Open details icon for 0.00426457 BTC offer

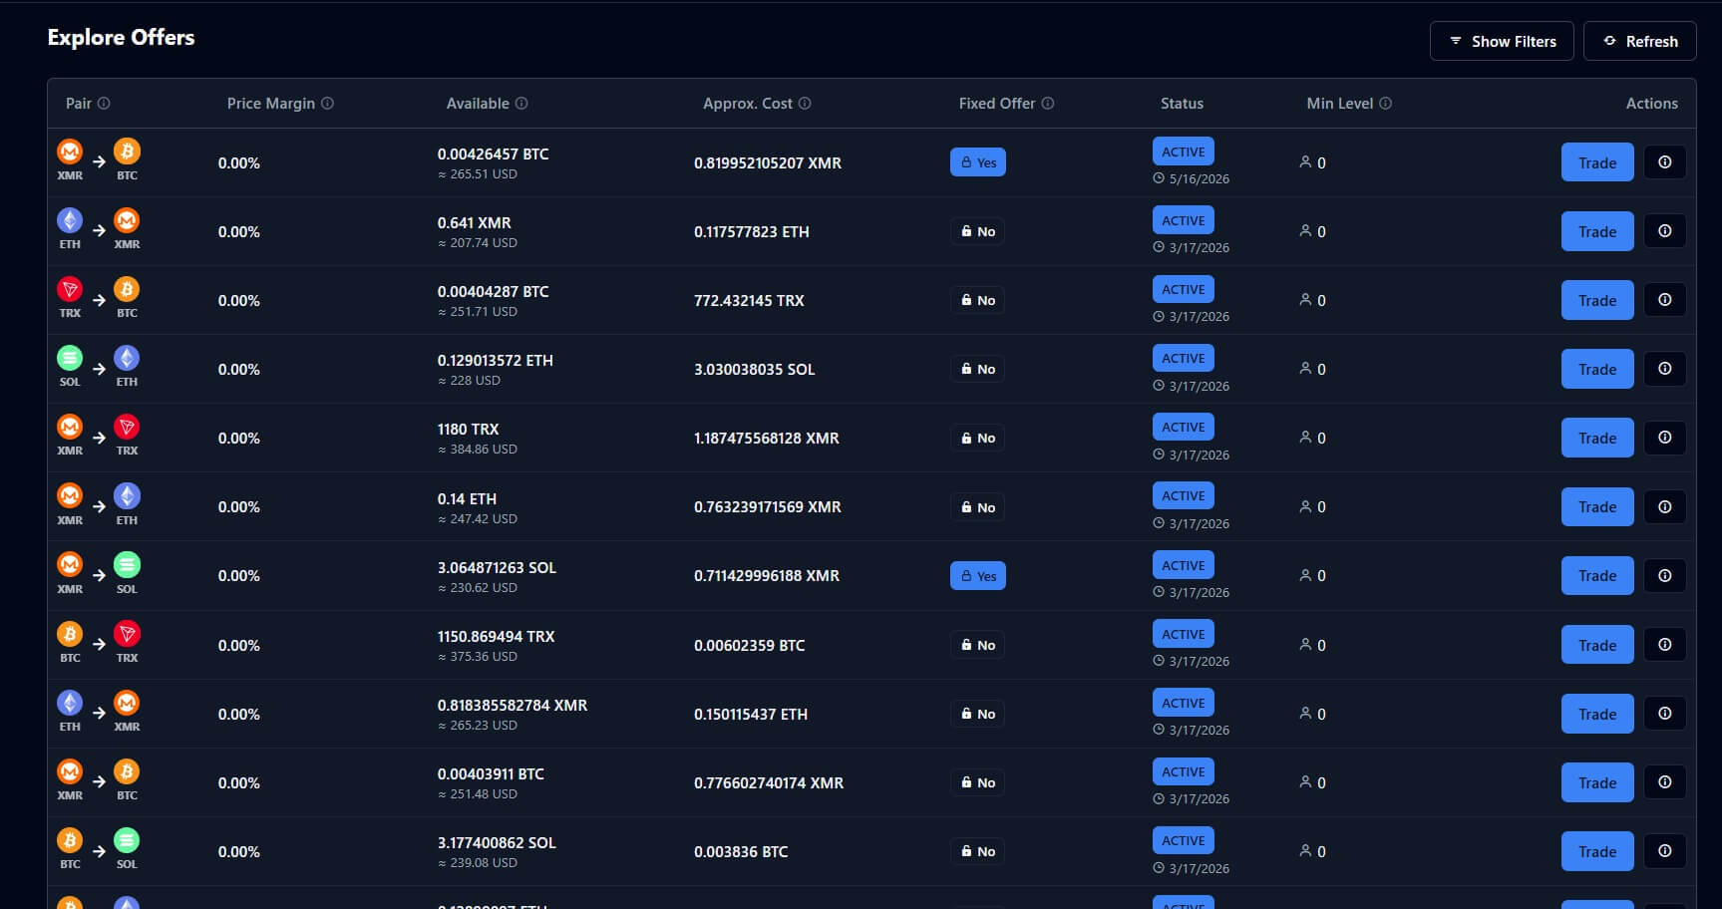tap(1665, 162)
